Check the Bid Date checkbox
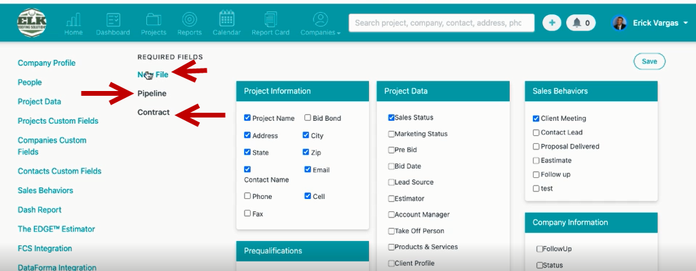The width and height of the screenshot is (696, 271). coord(391,166)
